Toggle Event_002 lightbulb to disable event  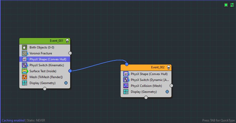[x=169, y=67]
